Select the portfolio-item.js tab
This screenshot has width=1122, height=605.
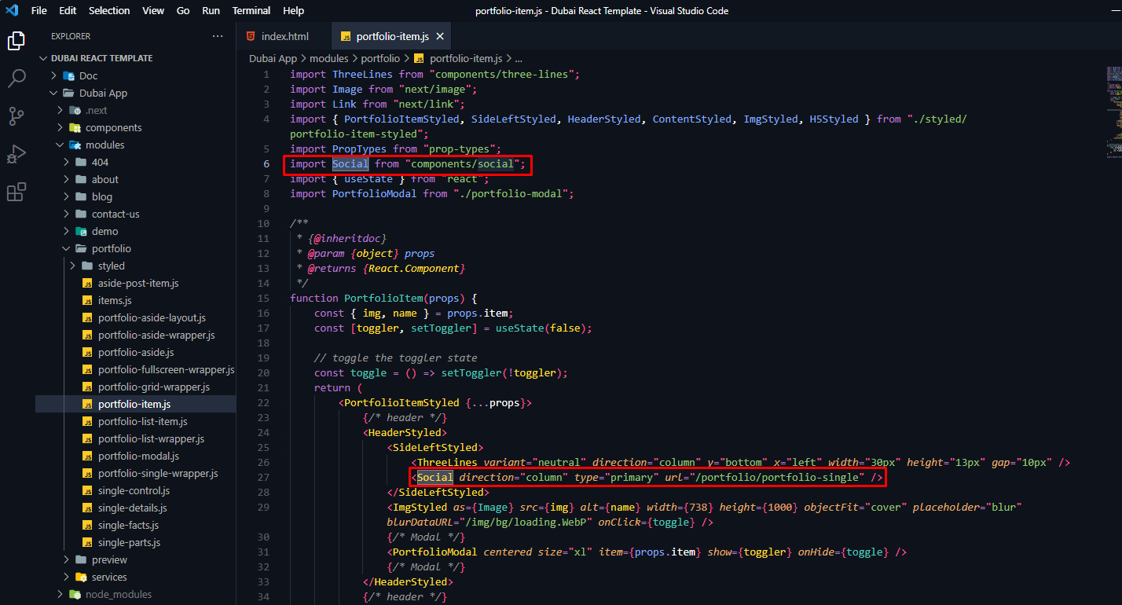(392, 36)
